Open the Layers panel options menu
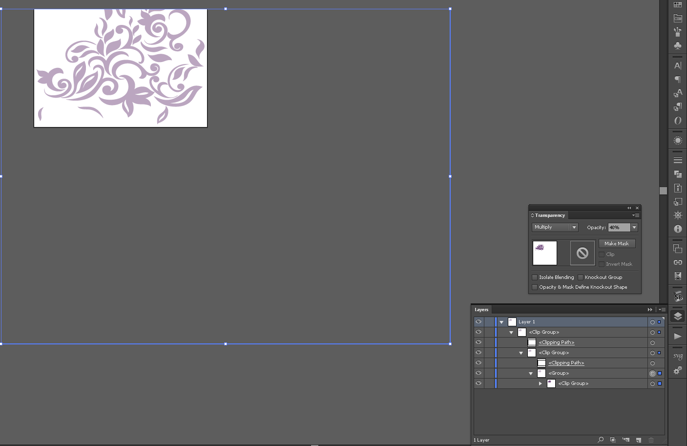This screenshot has width=687, height=446. pyautogui.click(x=662, y=309)
